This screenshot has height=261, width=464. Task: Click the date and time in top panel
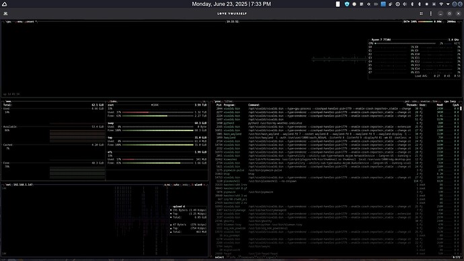point(231,4)
